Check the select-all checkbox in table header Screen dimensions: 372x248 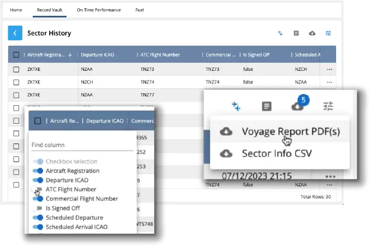tap(16, 55)
